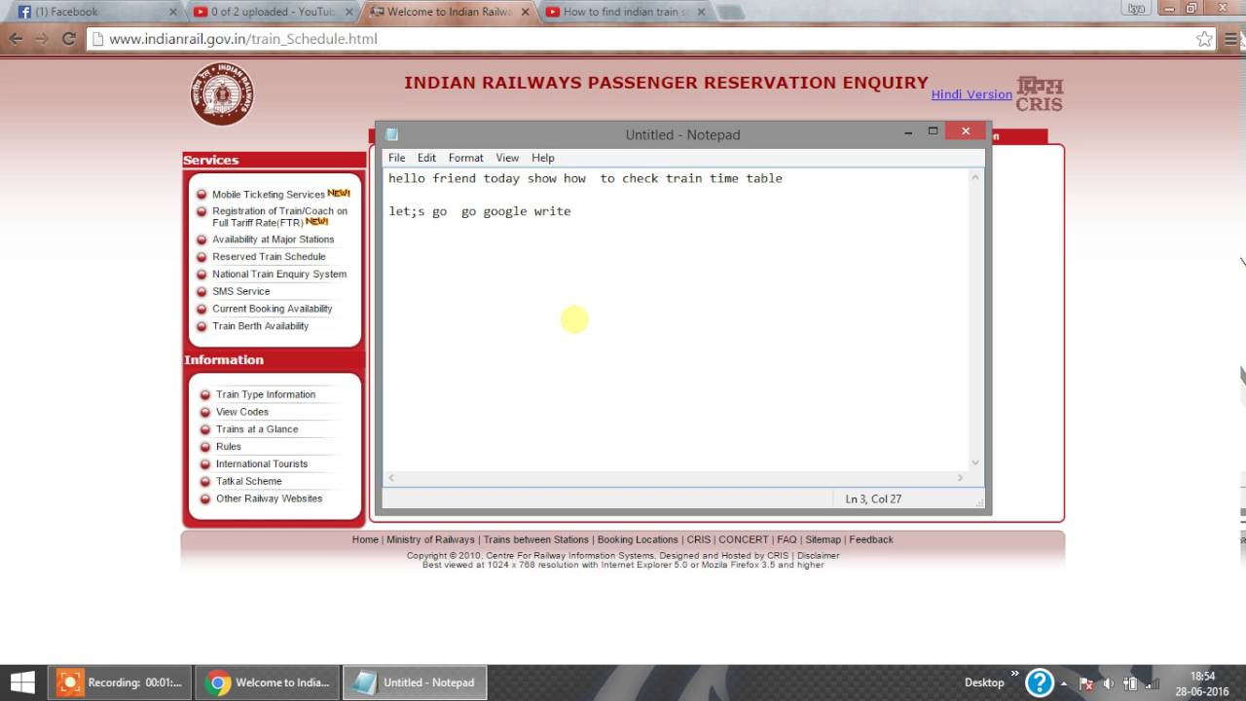Click the Home footer link

pyautogui.click(x=365, y=539)
